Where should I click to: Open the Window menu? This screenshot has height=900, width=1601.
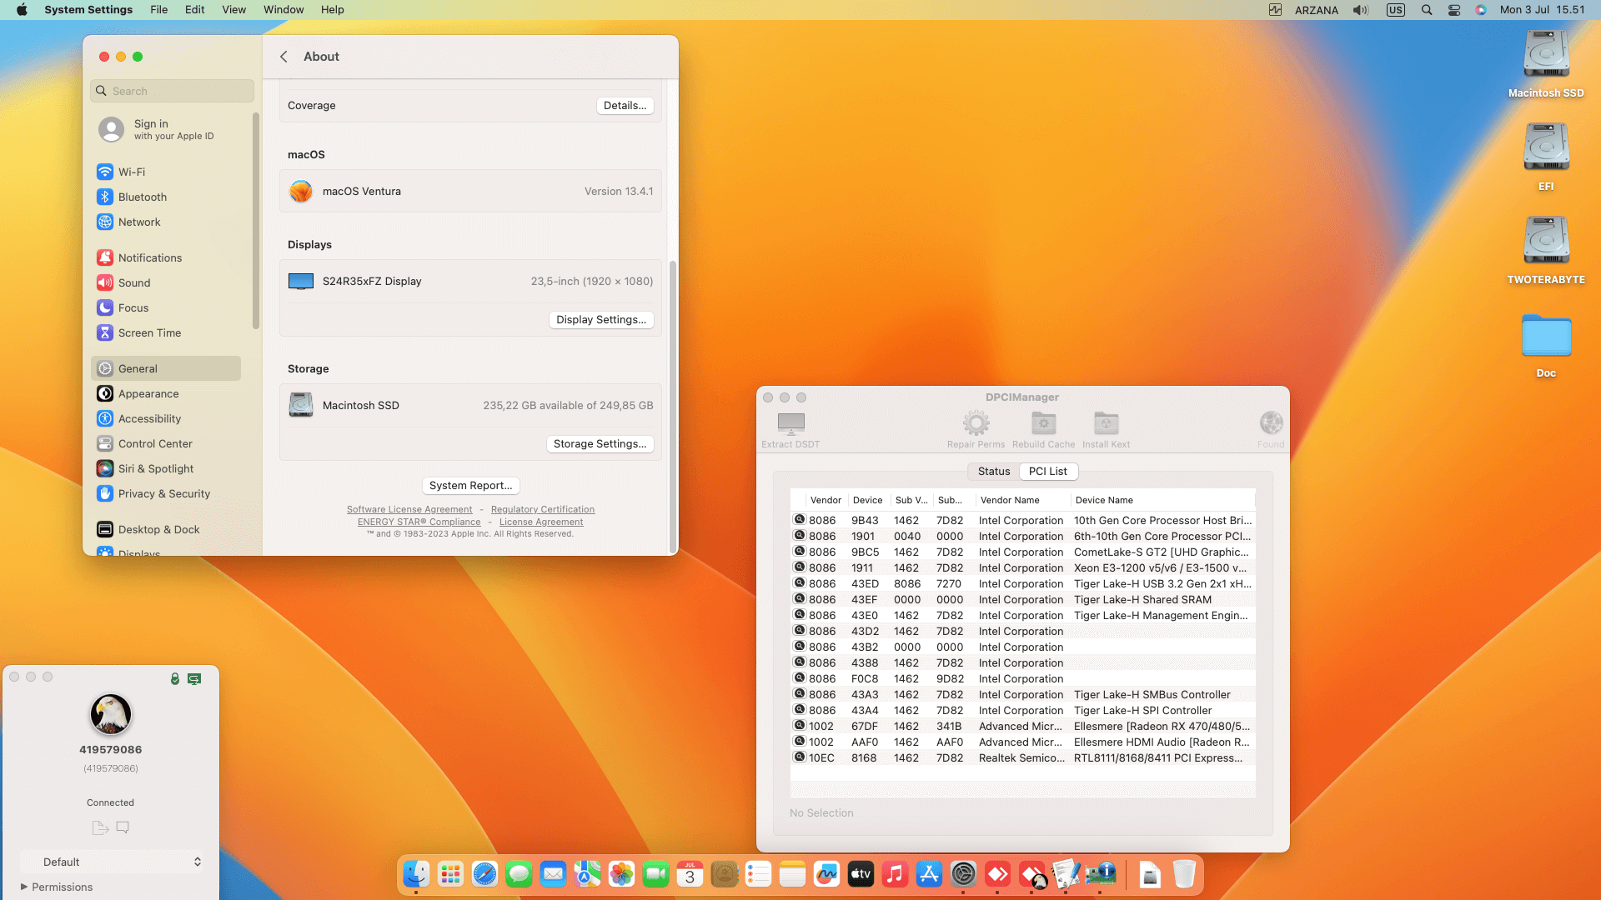pyautogui.click(x=284, y=10)
